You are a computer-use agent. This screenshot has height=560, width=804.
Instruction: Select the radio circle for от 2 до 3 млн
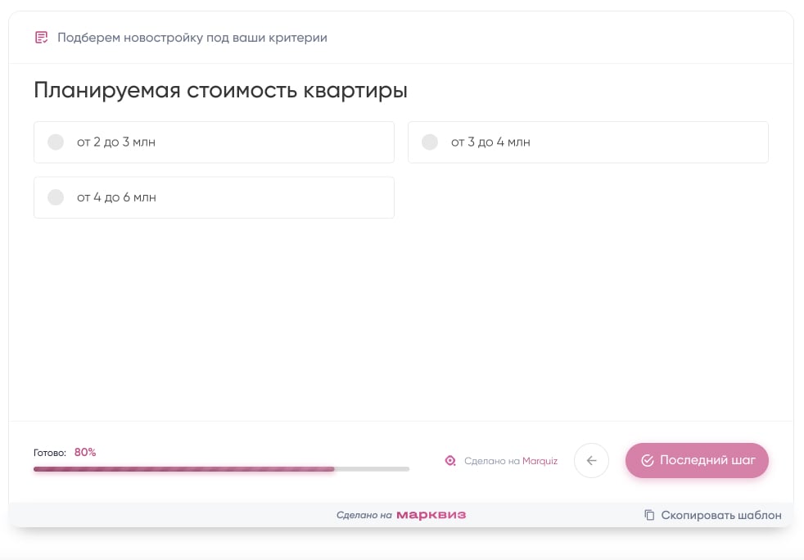pyautogui.click(x=56, y=142)
